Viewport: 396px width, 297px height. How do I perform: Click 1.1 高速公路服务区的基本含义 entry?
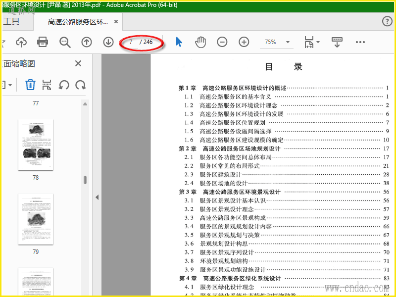coord(287,97)
